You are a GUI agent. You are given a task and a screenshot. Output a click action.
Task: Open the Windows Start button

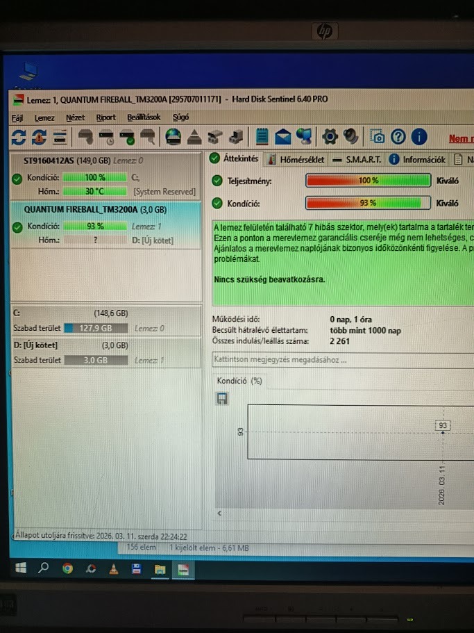tap(21, 568)
